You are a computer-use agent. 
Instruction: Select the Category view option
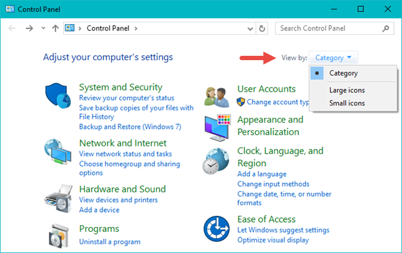pyautogui.click(x=343, y=73)
